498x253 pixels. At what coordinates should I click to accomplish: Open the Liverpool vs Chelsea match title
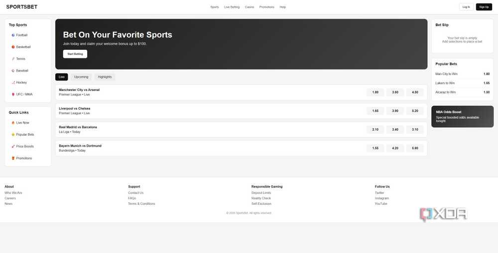74,108
